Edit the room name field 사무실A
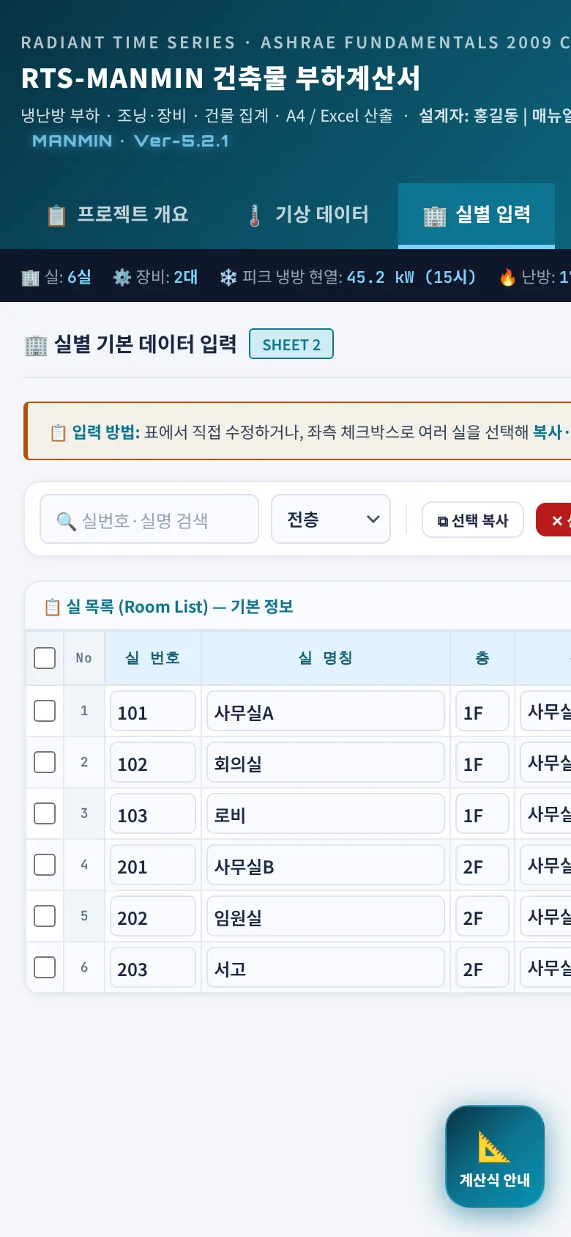This screenshot has height=1237, width=571. 326,712
